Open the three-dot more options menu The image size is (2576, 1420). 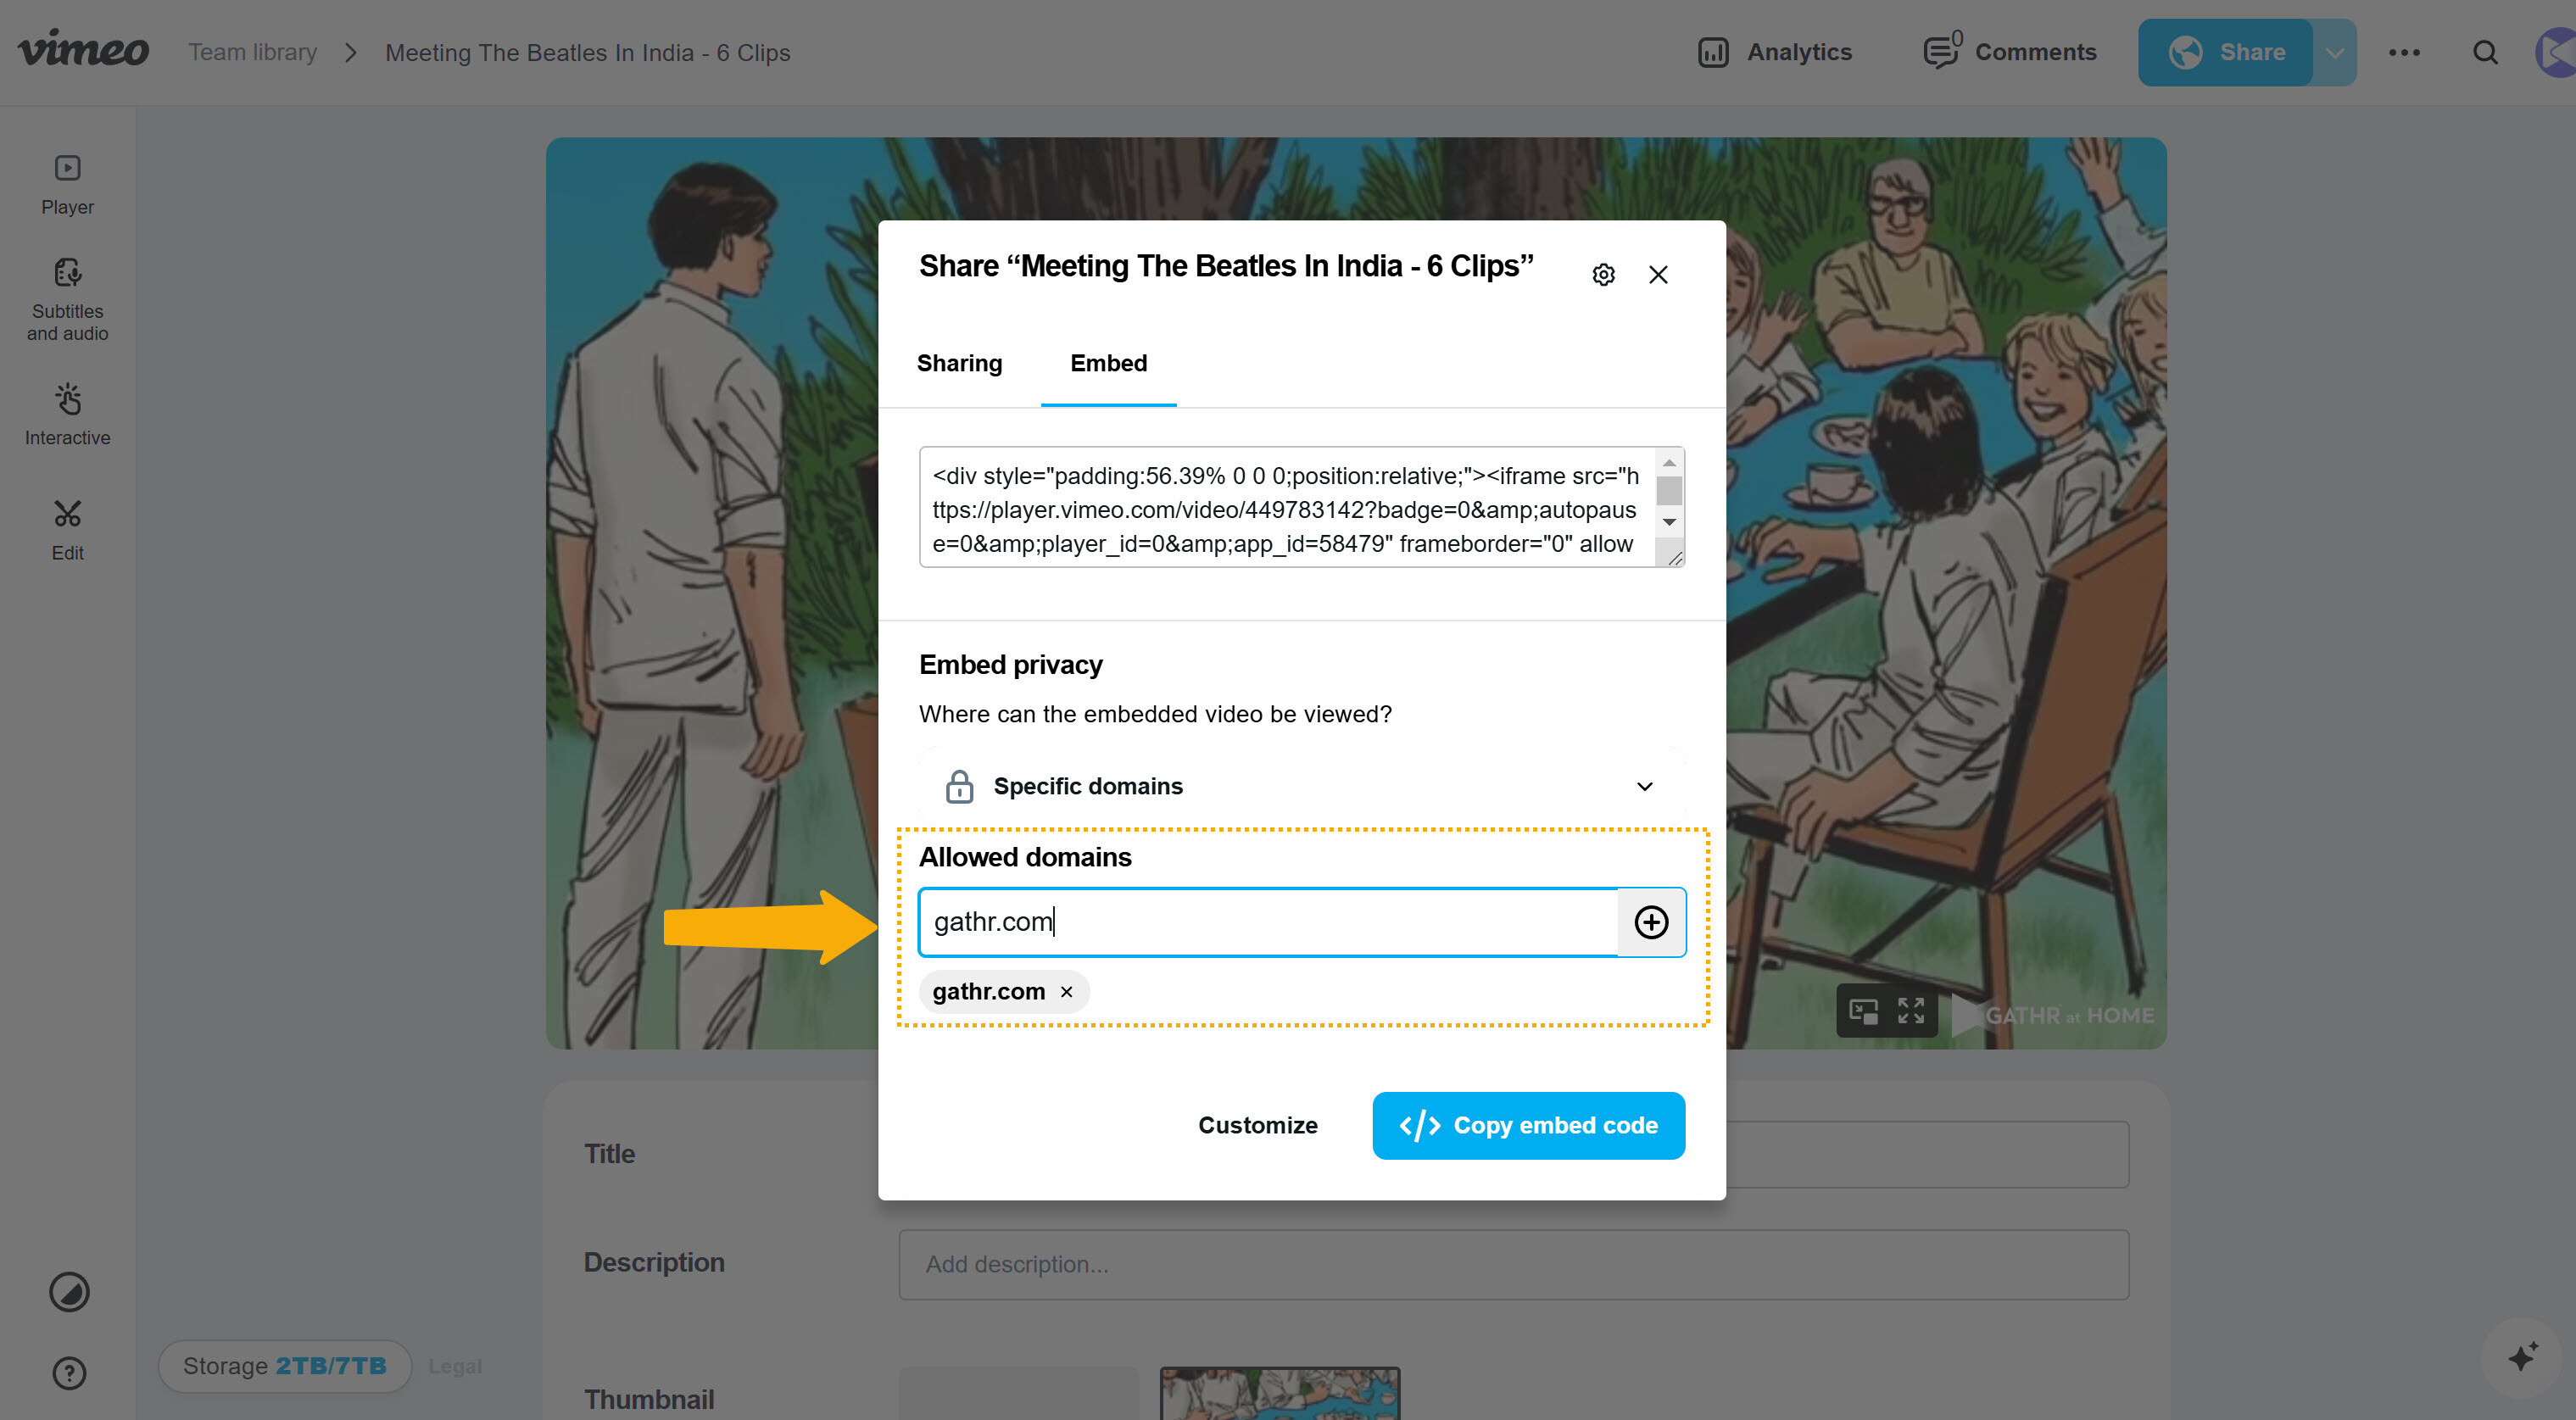pos(2404,52)
